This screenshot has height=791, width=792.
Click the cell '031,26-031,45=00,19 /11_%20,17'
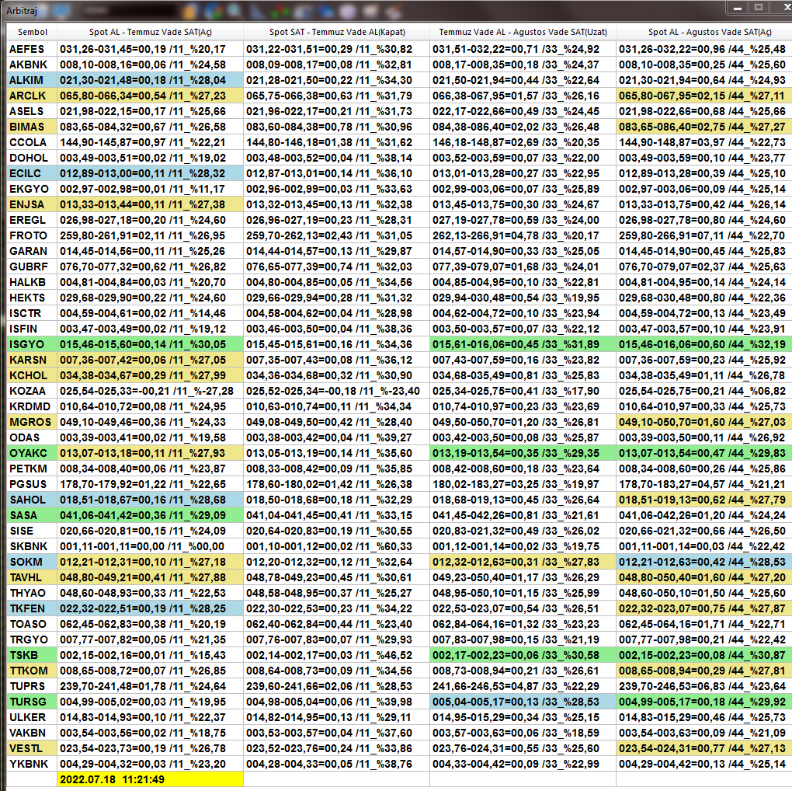(150, 49)
